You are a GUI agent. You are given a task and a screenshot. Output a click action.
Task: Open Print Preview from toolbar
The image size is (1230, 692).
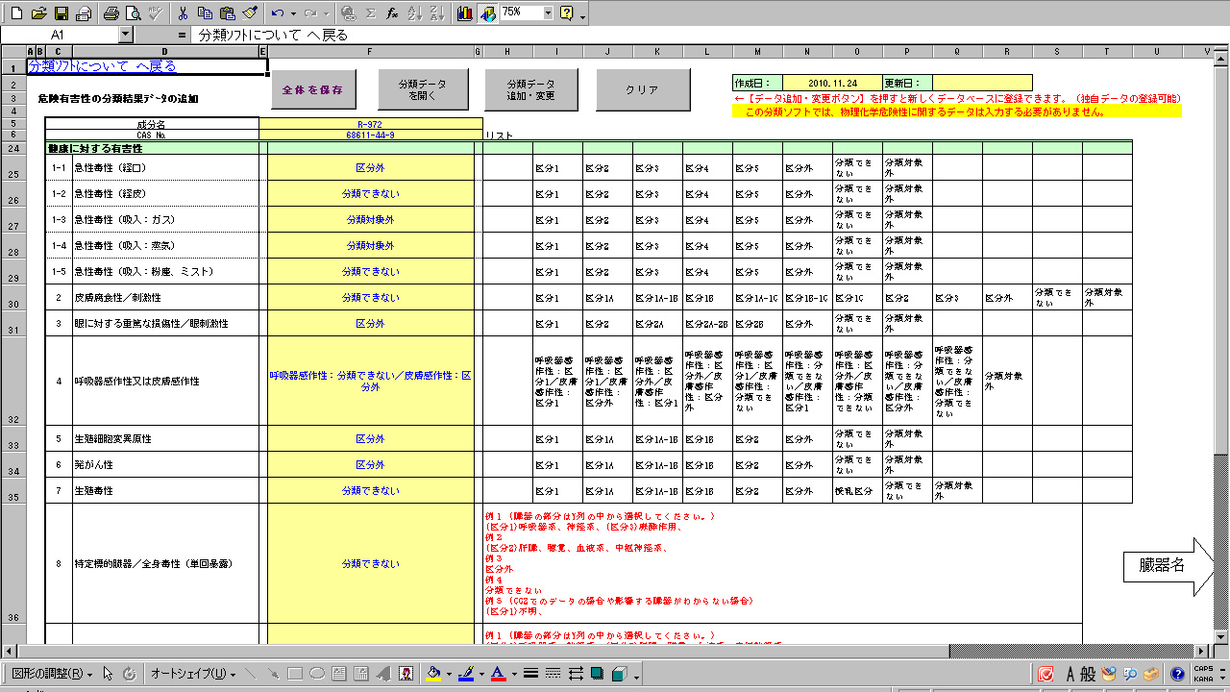click(x=134, y=13)
